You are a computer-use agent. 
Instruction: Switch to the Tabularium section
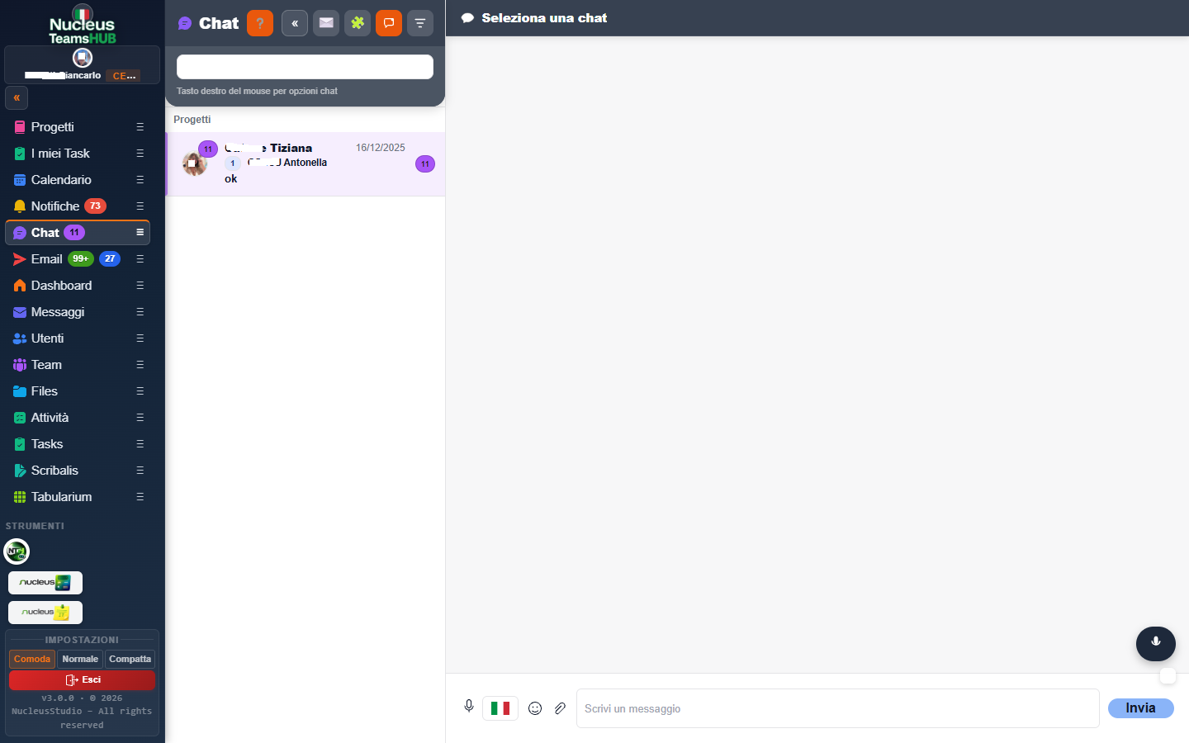pyautogui.click(x=60, y=496)
